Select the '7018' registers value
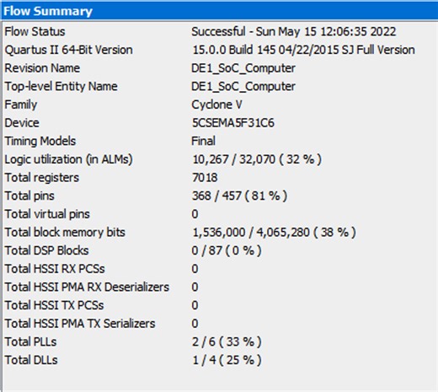Image resolution: width=438 pixels, height=392 pixels. (x=205, y=178)
